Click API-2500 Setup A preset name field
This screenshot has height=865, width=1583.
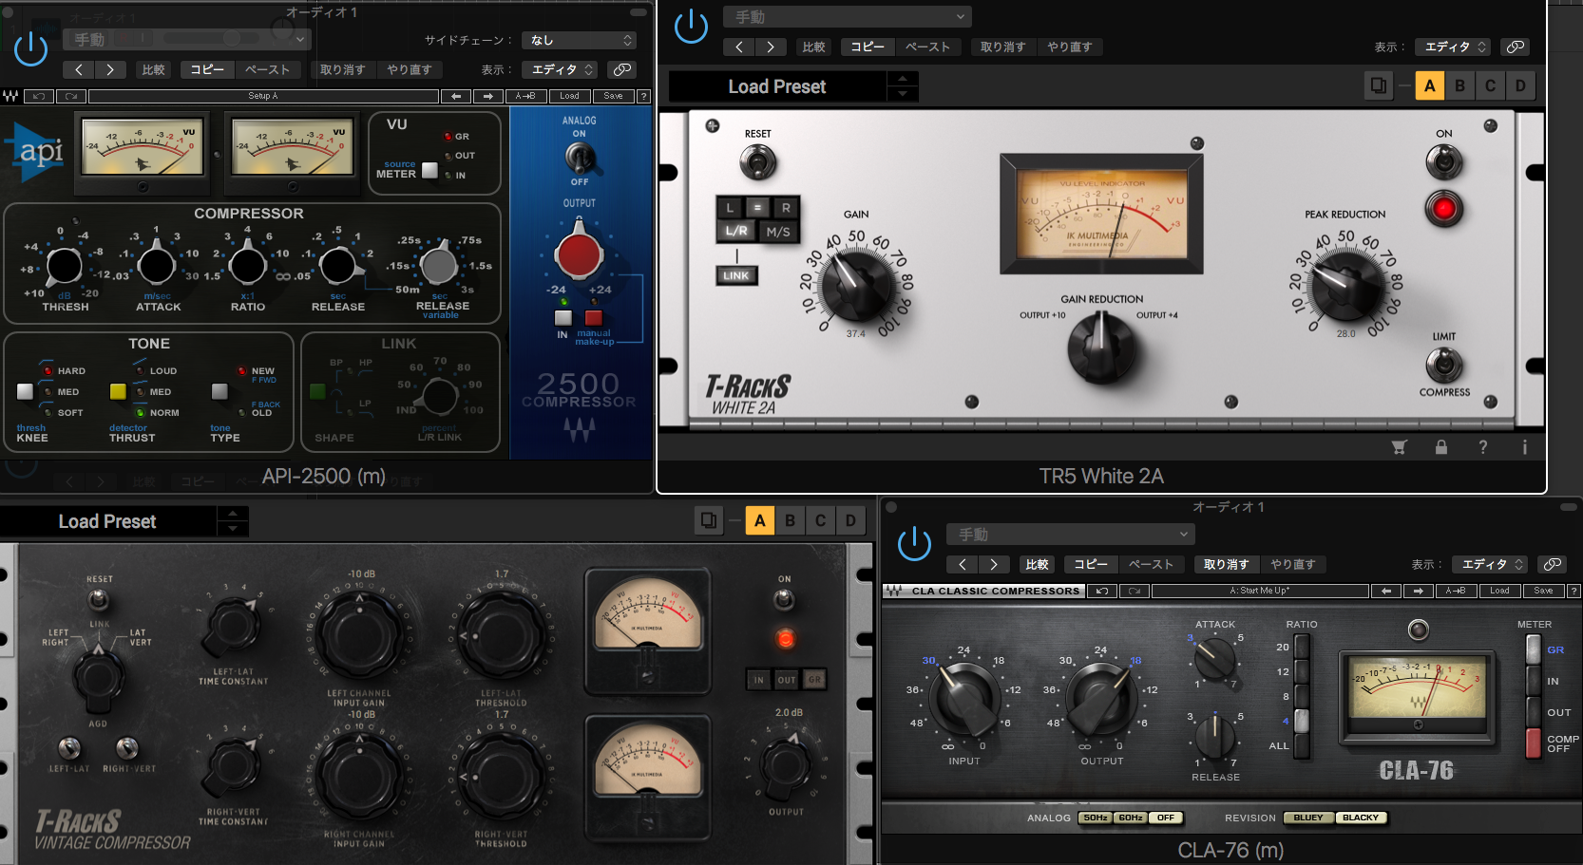(x=263, y=96)
